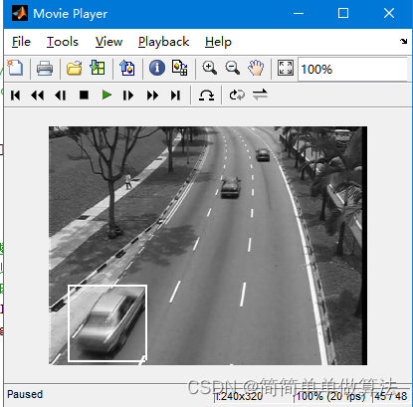Open the Help menu
The image size is (413, 407).
218,42
